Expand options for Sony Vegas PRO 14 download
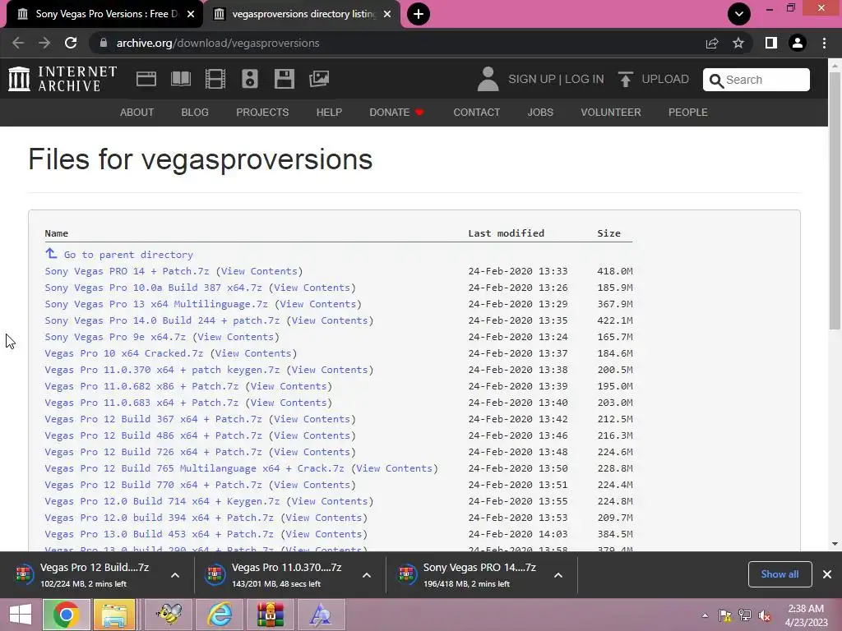The image size is (842, 631). pos(558,575)
